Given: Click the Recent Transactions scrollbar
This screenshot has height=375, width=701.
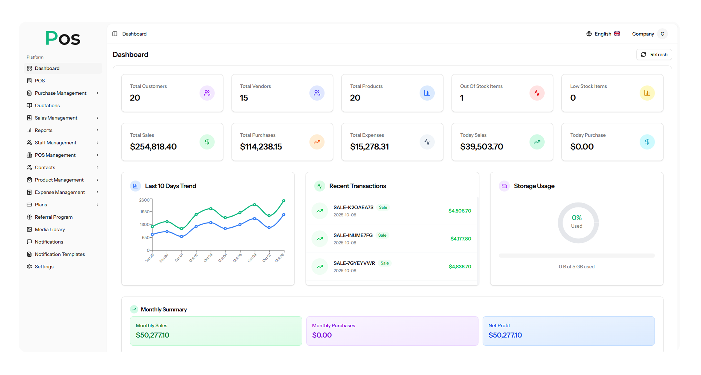Looking at the screenshot, I should pyautogui.click(x=478, y=240).
